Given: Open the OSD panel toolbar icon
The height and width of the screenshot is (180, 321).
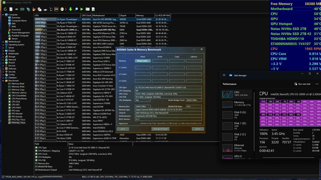Looking at the screenshot, I should click(56, 9).
